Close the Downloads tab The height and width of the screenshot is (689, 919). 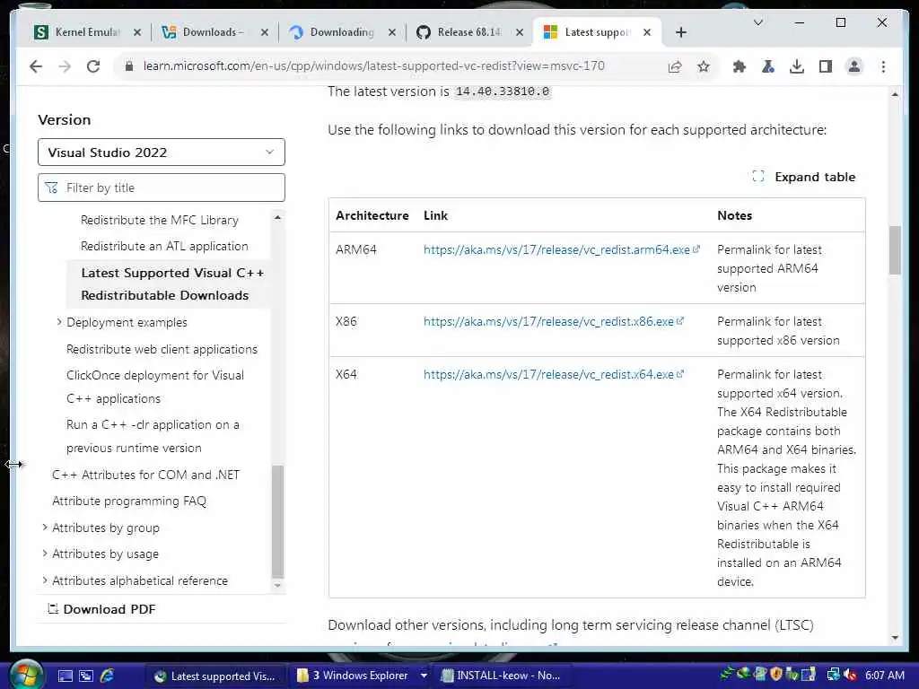pos(265,32)
